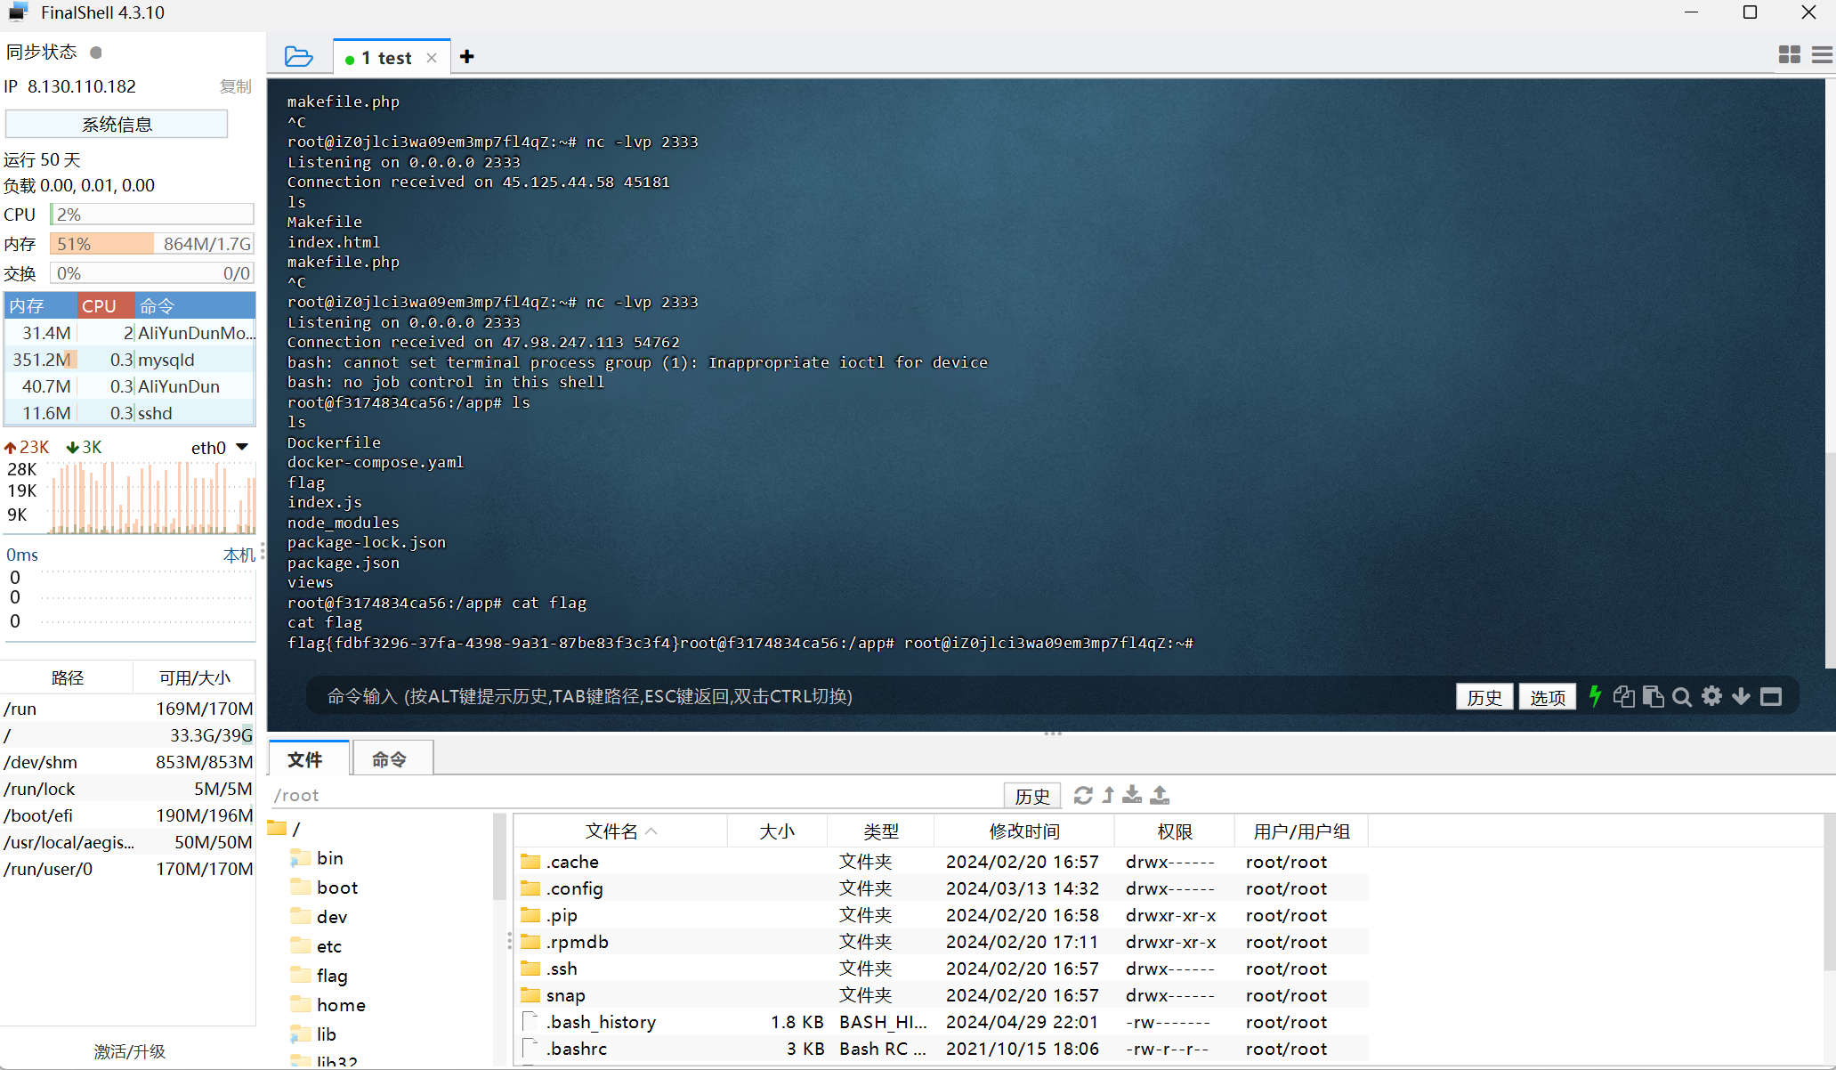Screen dimensions: 1836x1070
Task: Open the hamburger main menu
Action: coord(1822,54)
